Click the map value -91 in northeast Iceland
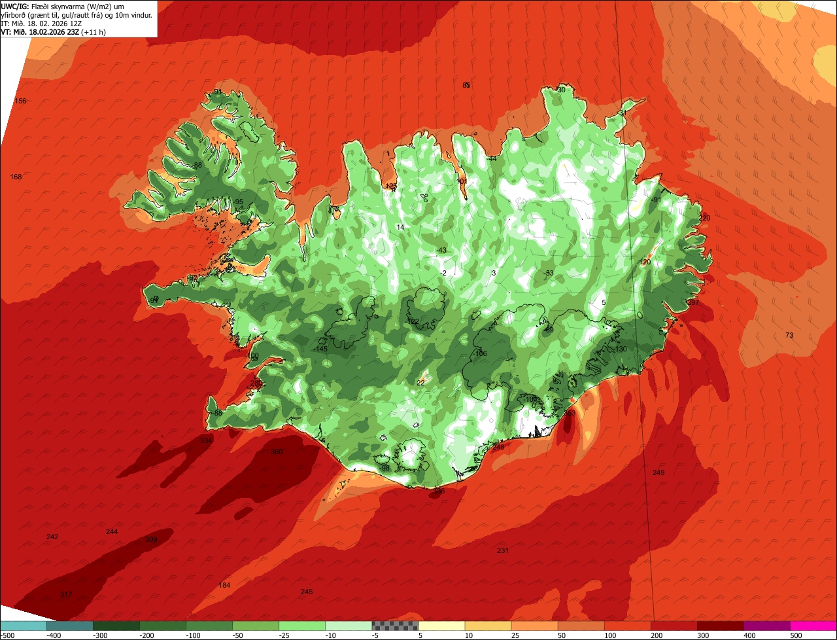Image resolution: width=837 pixels, height=640 pixels. tap(657, 200)
